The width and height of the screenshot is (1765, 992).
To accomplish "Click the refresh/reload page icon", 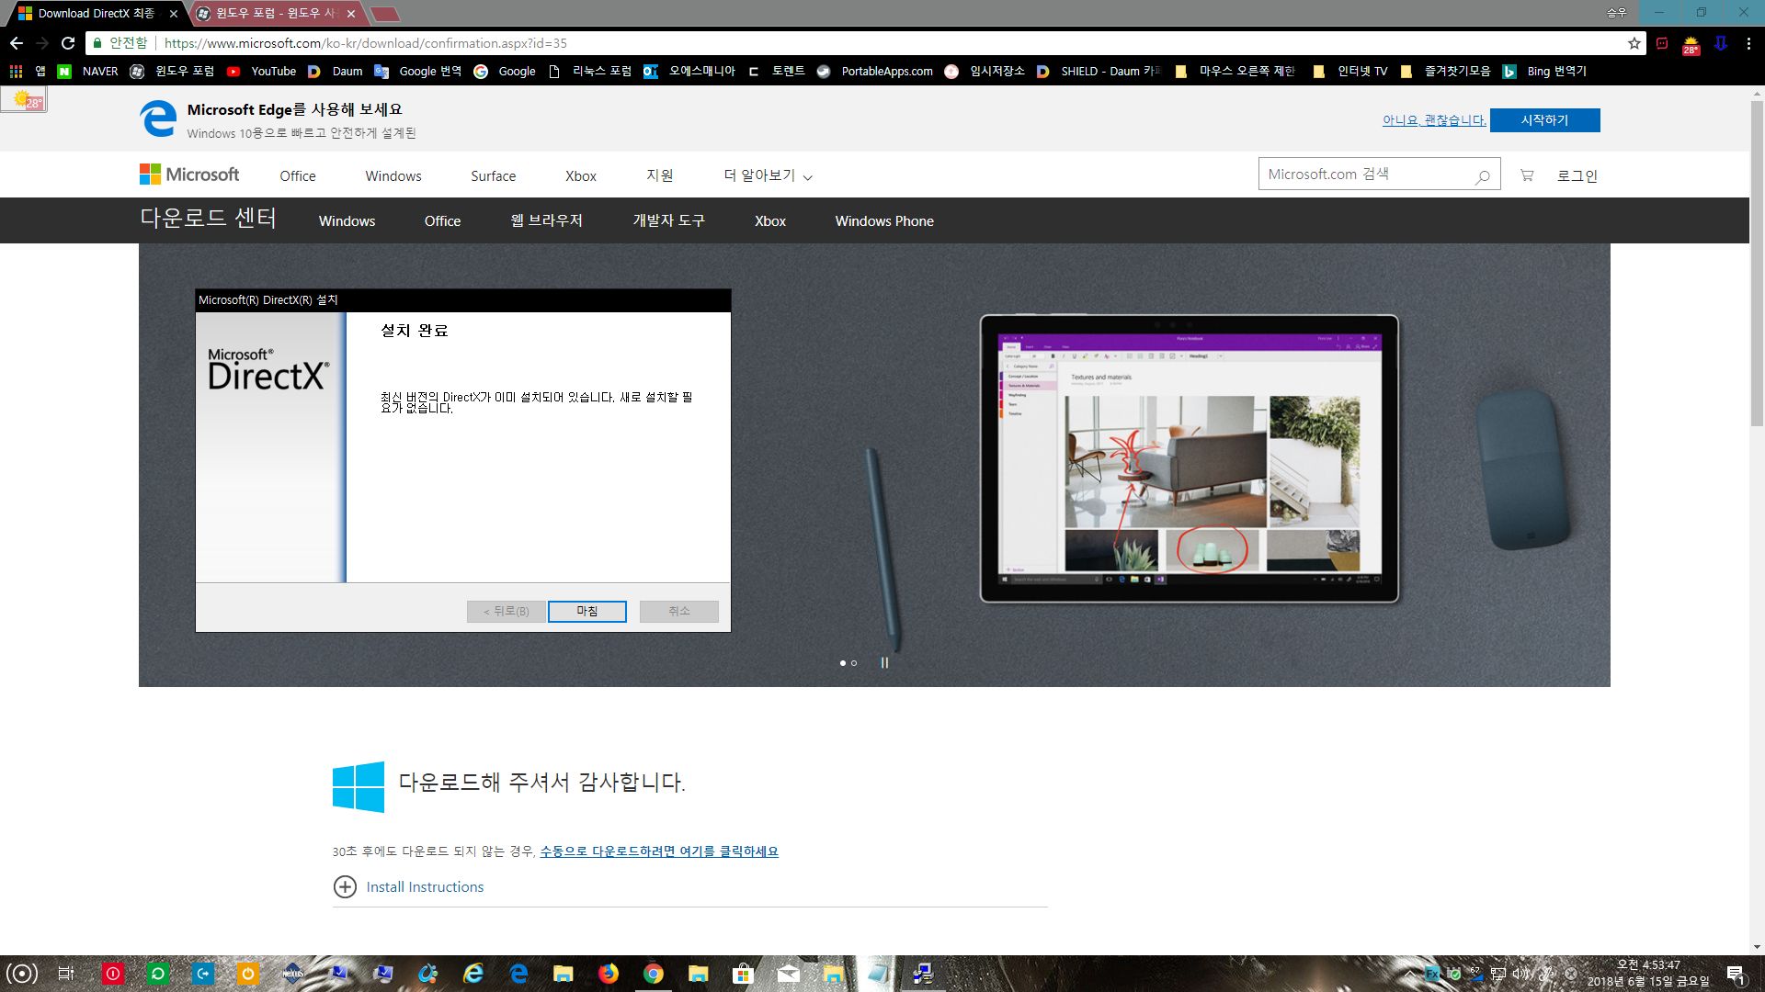I will click(68, 43).
